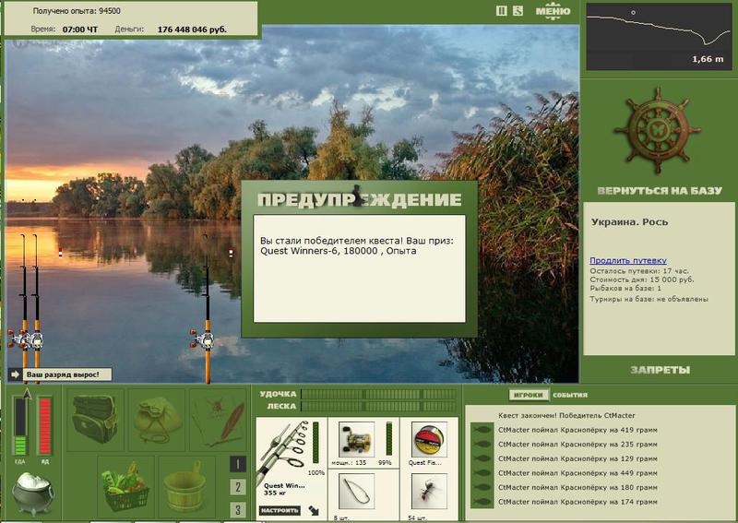
Task: Click the hook equipment slot
Action: [x=356, y=491]
